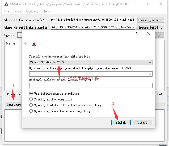Click the Configure button

[13, 105]
